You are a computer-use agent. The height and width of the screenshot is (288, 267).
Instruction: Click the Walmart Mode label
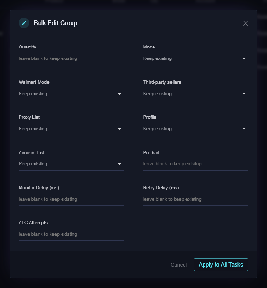[x=34, y=82]
